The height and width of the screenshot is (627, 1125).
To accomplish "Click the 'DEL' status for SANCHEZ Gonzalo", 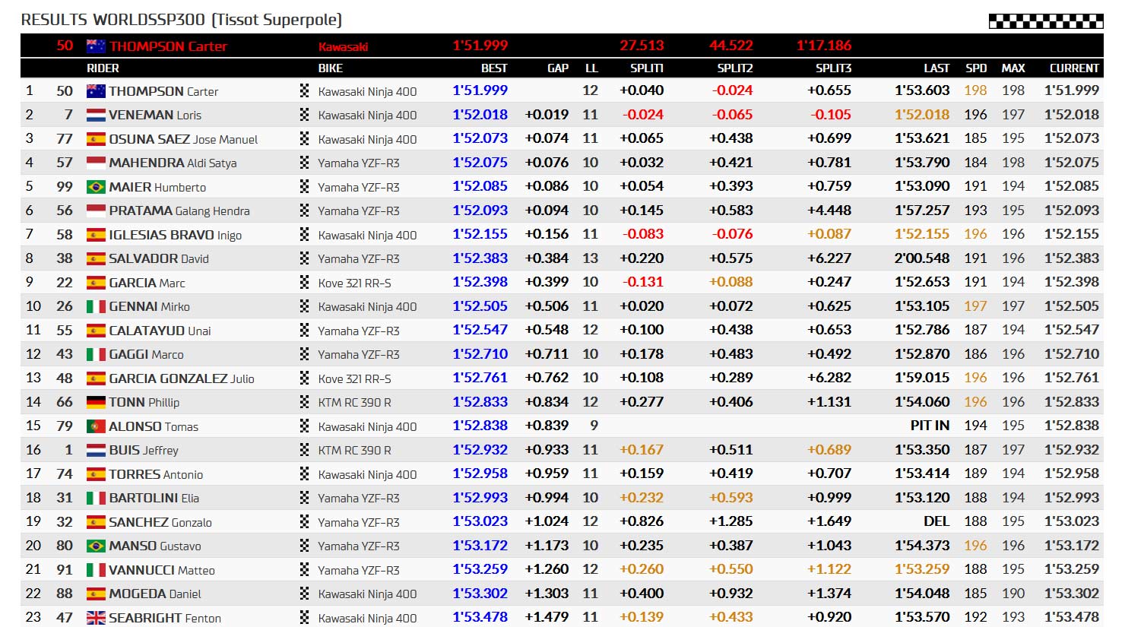I will pos(936,521).
